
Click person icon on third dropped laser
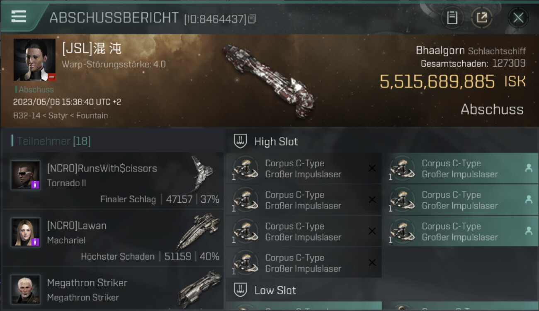tap(529, 231)
